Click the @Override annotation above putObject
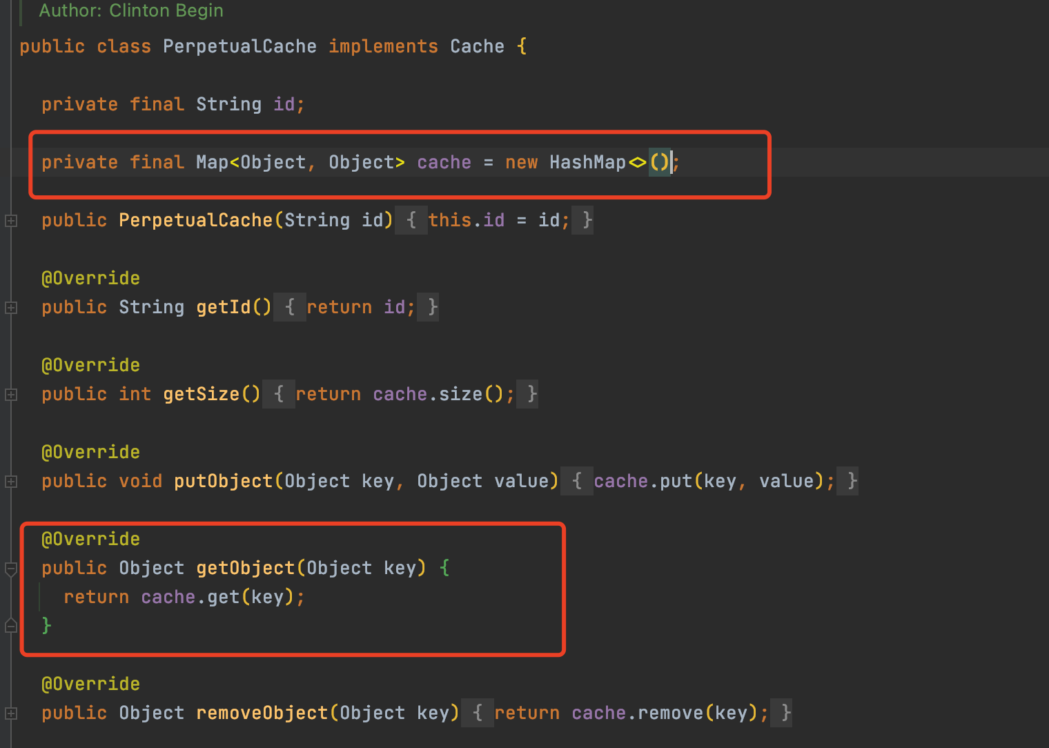1049x748 pixels. (90, 452)
